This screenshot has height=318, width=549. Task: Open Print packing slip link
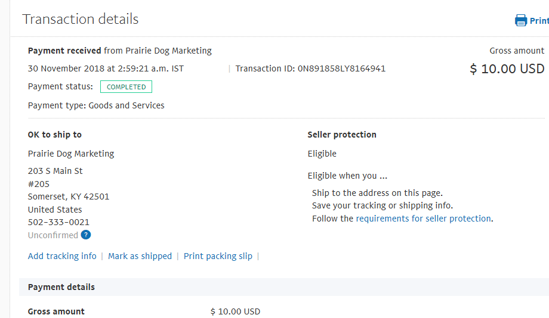pos(218,256)
